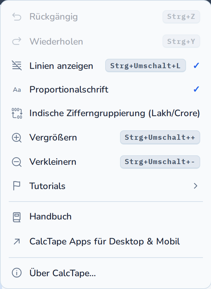This screenshot has height=289, width=211.
Task: Choose the Verkleinern menu entry
Action: click(x=106, y=162)
